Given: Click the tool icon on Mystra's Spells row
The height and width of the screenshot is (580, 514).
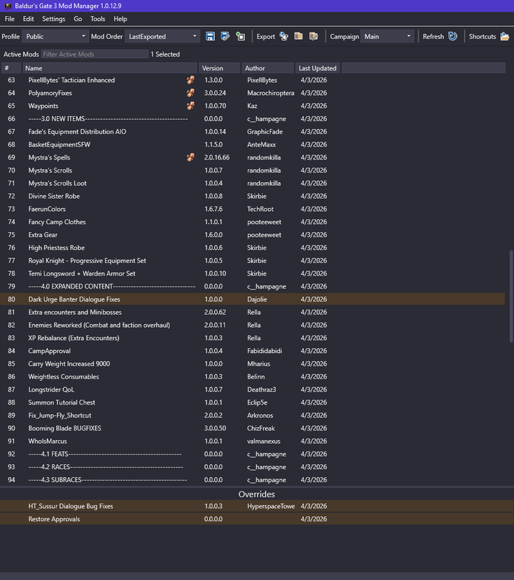Looking at the screenshot, I should click(x=190, y=157).
